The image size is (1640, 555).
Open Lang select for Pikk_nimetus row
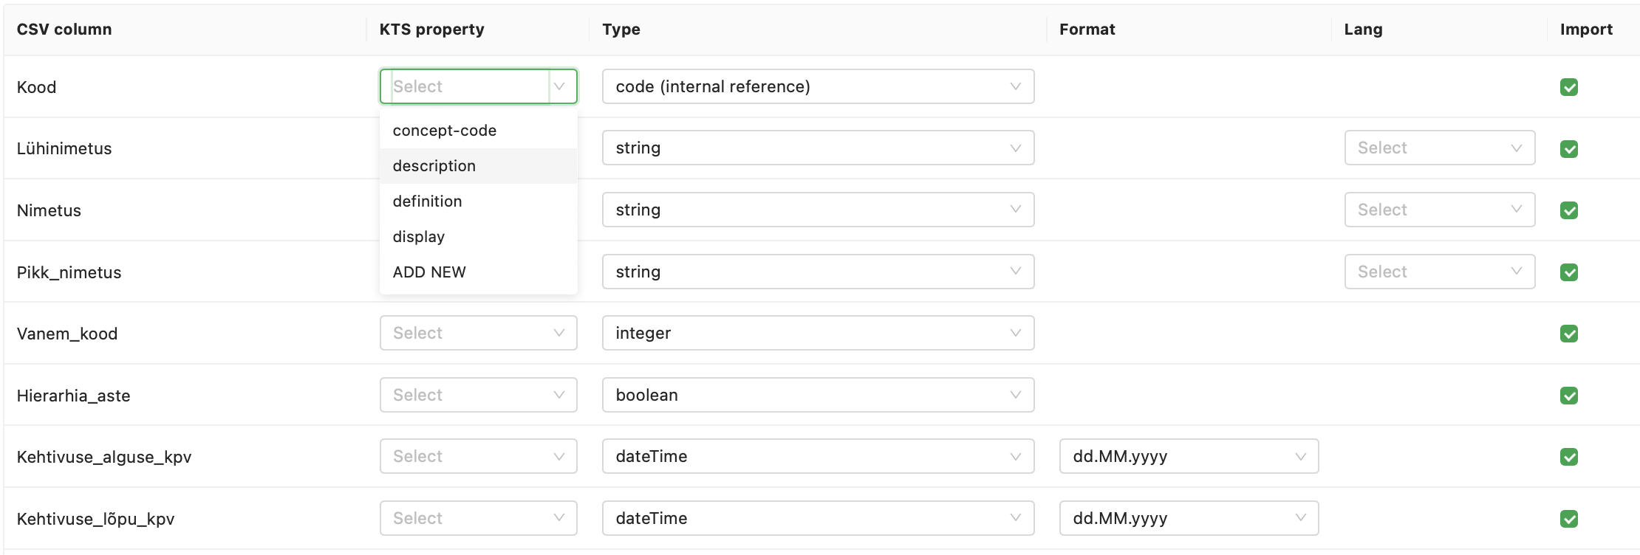(x=1439, y=272)
